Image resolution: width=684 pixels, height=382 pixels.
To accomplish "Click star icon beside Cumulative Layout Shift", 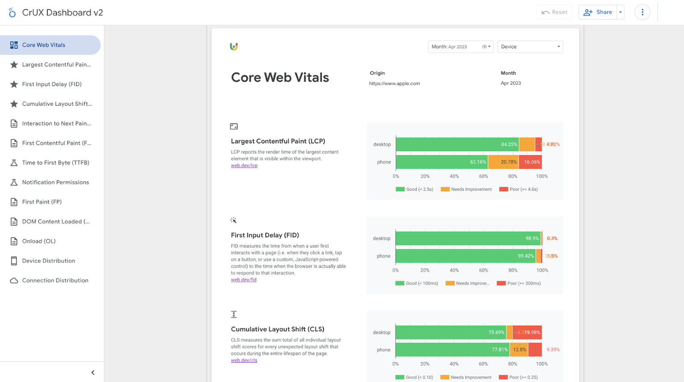I will (x=14, y=104).
